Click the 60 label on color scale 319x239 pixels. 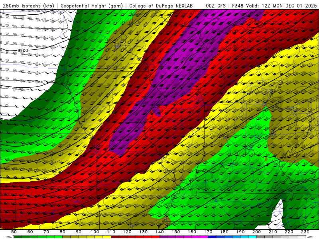coord(30,232)
